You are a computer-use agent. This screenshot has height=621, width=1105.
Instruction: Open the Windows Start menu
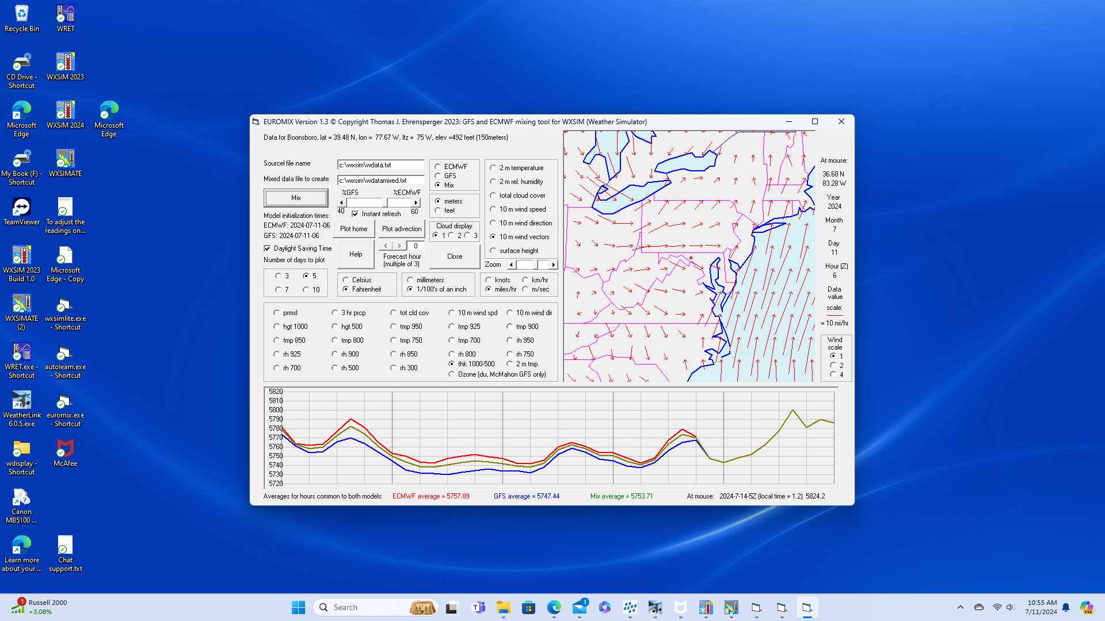[298, 607]
